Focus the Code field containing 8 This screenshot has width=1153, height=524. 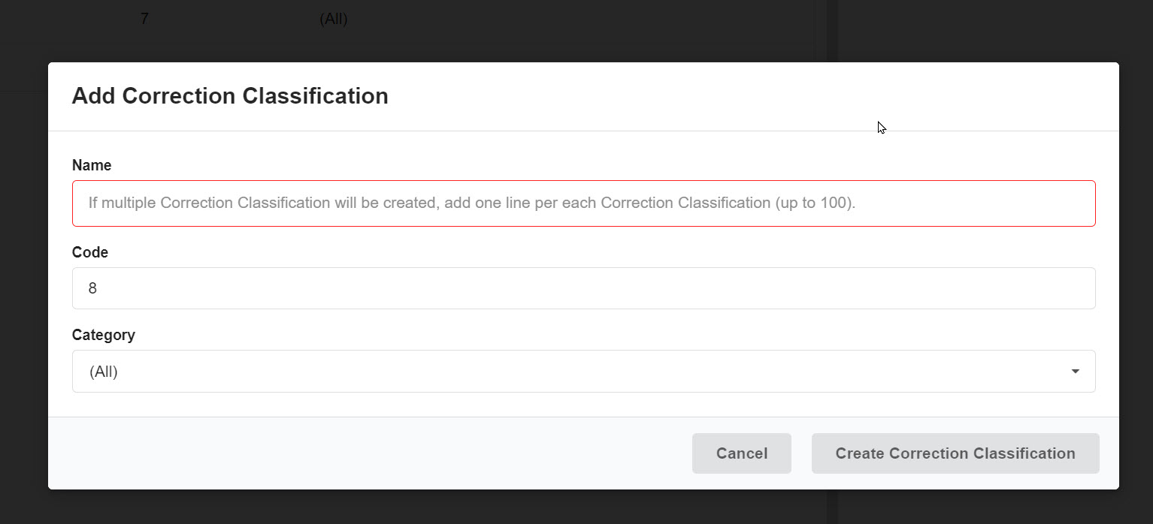point(583,288)
